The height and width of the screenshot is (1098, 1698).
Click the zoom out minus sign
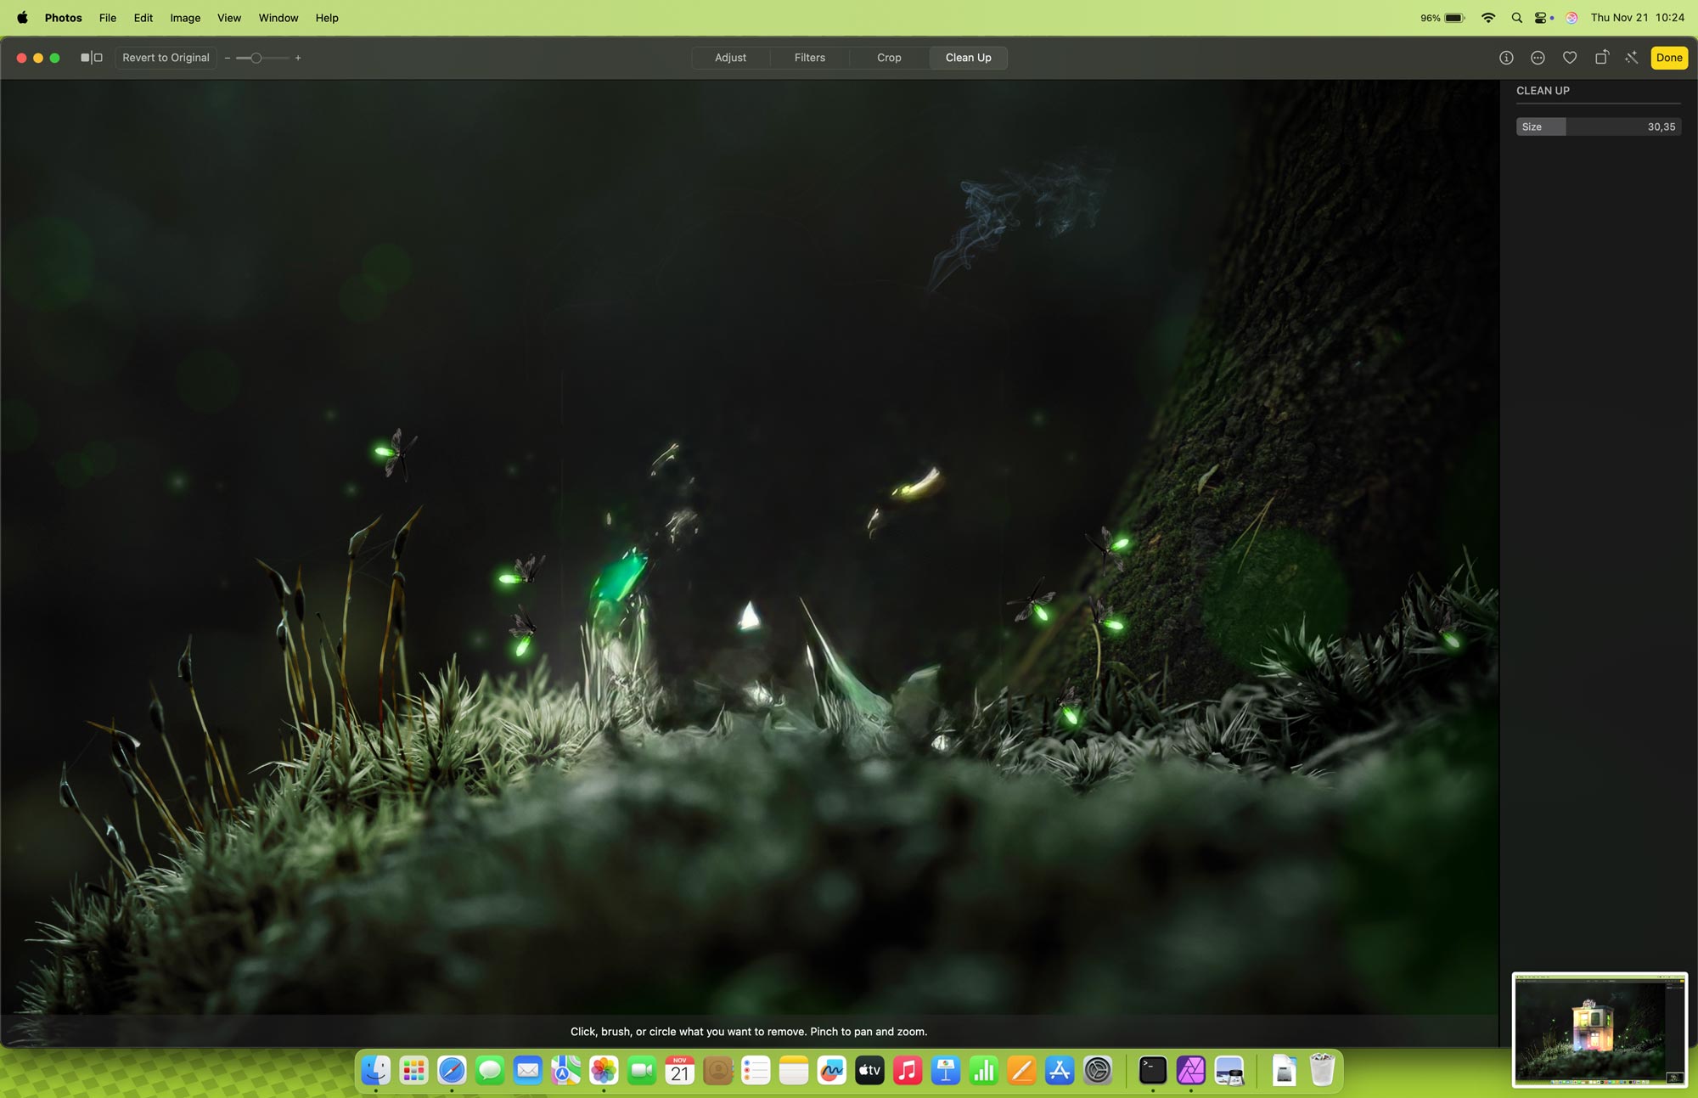click(228, 58)
